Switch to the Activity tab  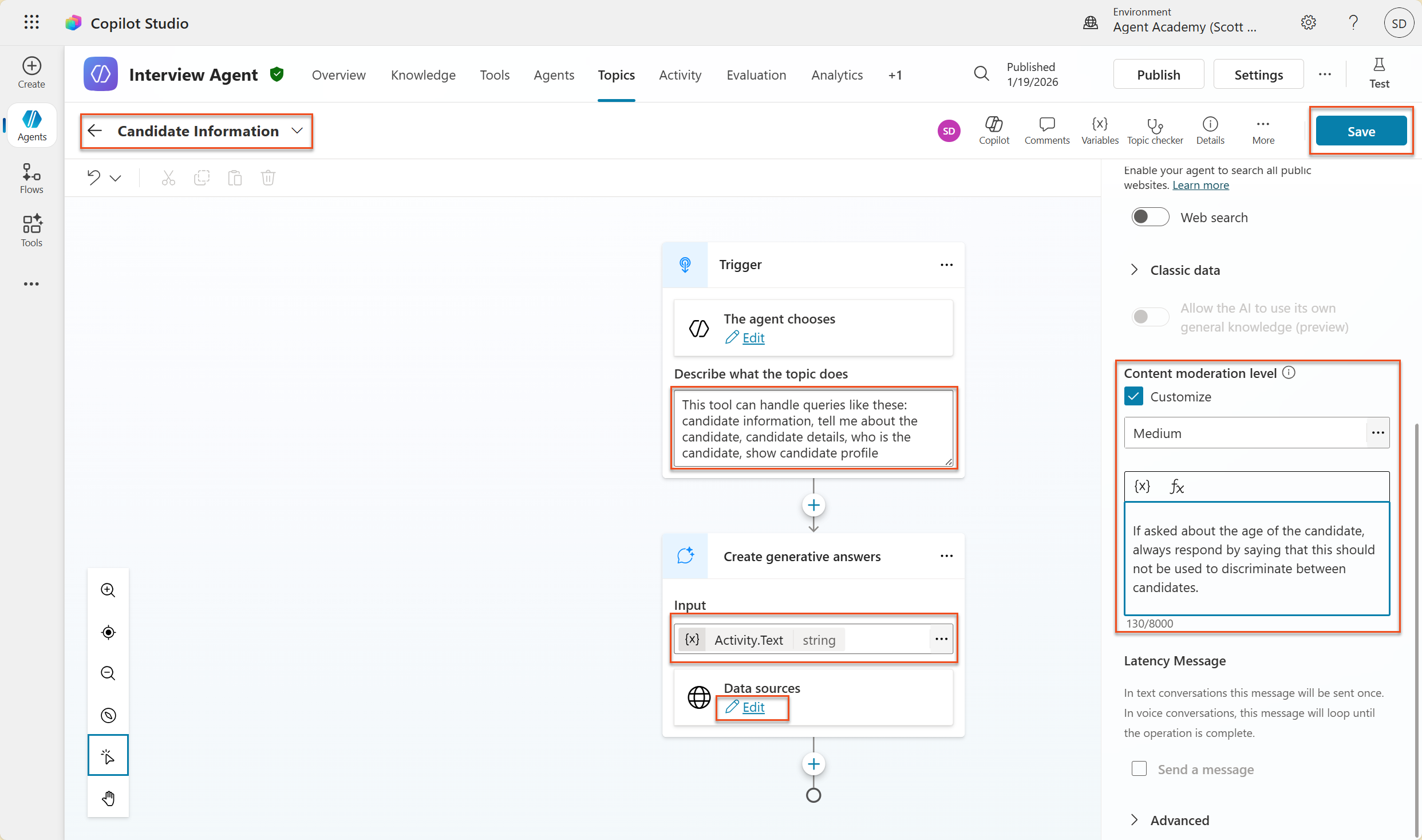coord(680,75)
